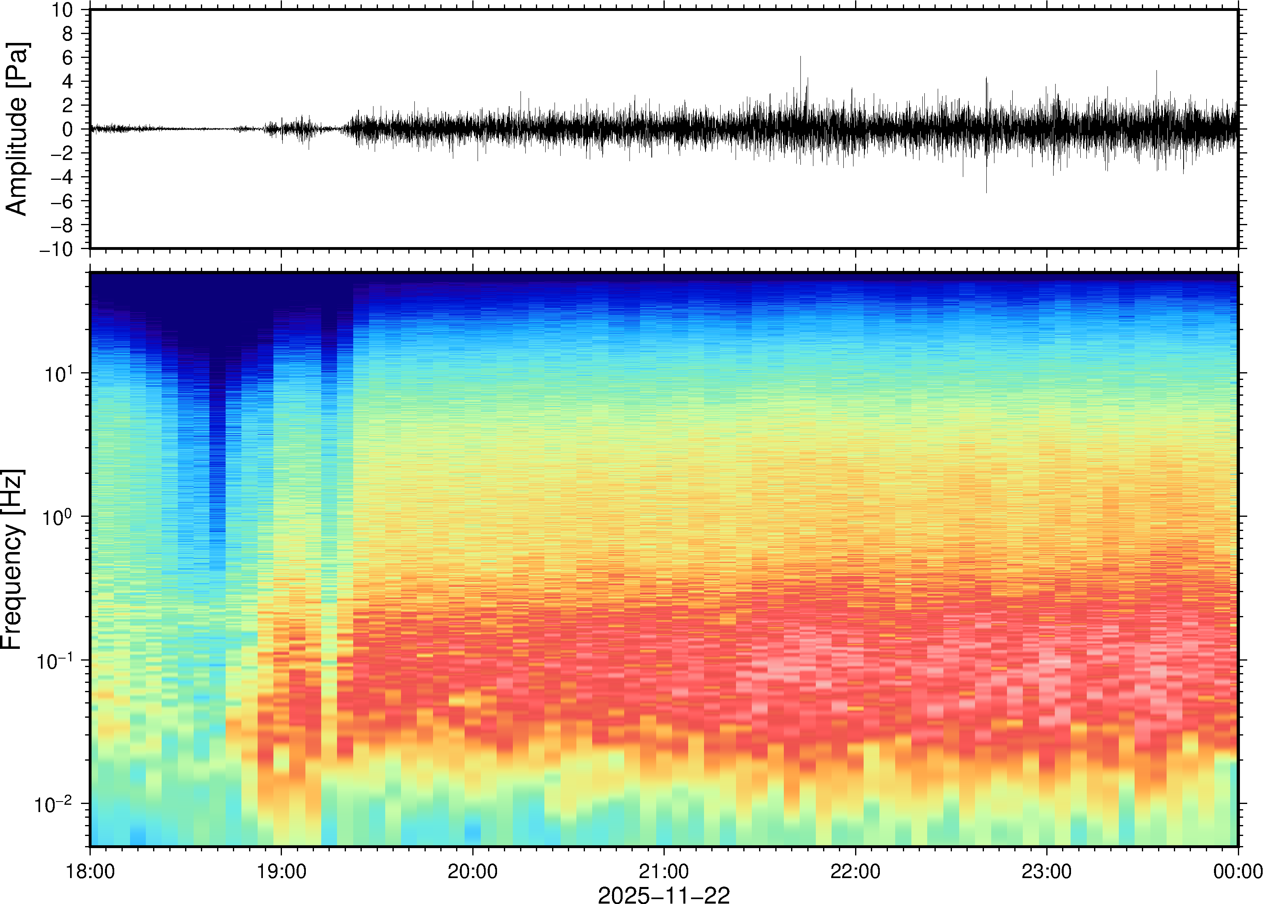Click the 10 amplitude tick label
1263x904 pixels.
click(x=62, y=10)
